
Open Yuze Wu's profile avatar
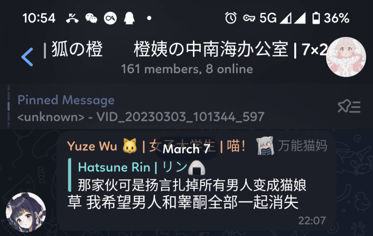tap(26, 212)
